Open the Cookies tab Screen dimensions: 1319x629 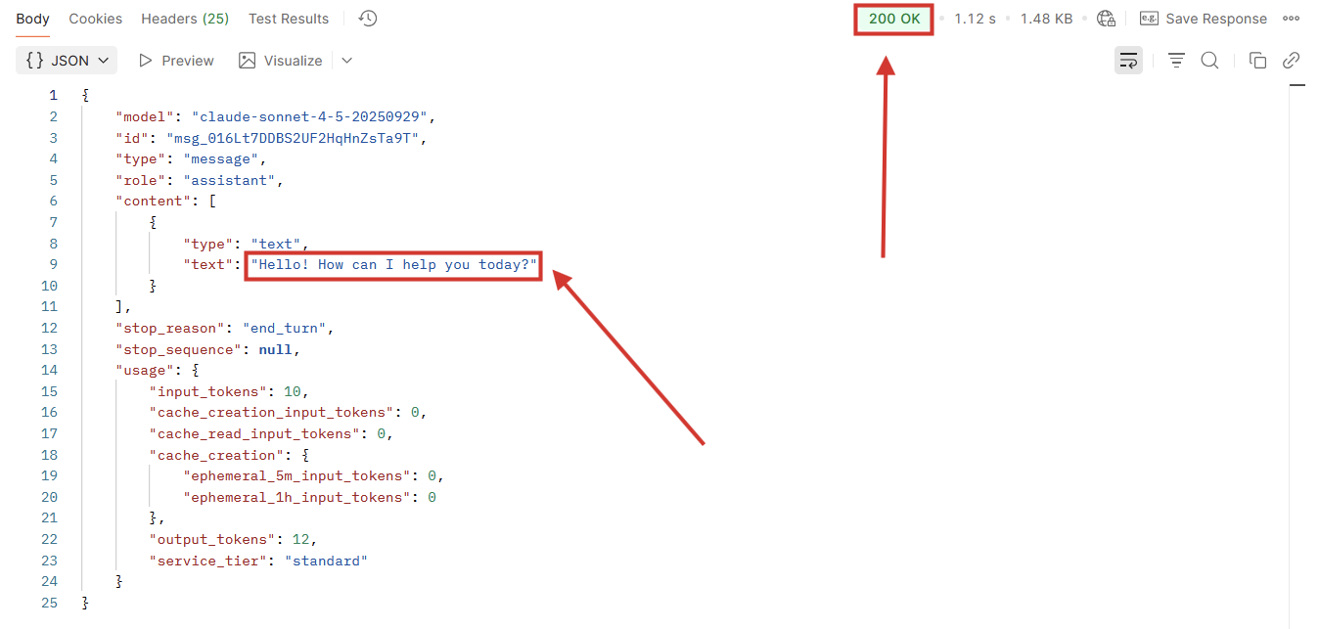[95, 18]
